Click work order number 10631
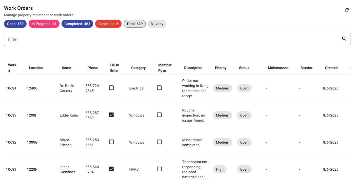 coord(11,169)
